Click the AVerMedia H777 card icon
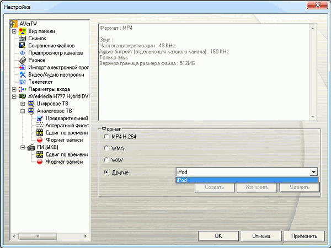The image size is (331, 248). pyautogui.click(x=23, y=96)
